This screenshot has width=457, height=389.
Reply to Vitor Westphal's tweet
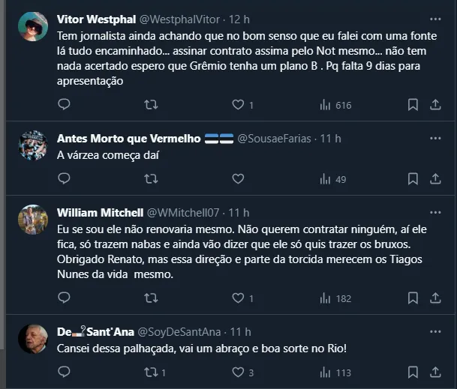(x=64, y=105)
